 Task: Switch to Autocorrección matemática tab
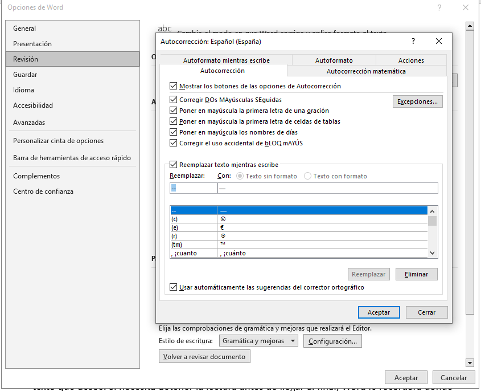(x=366, y=71)
